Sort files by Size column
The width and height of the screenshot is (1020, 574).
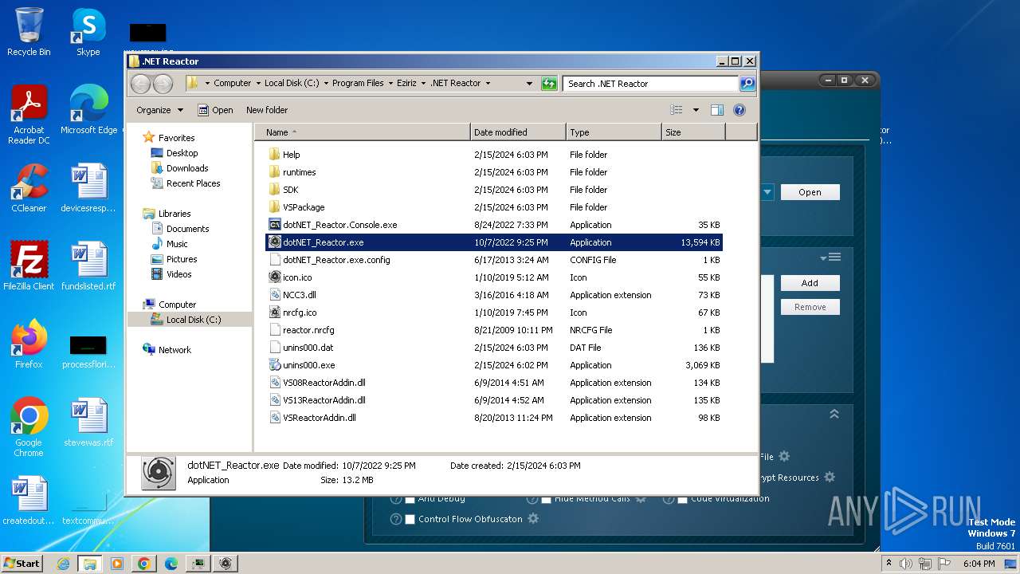point(693,132)
